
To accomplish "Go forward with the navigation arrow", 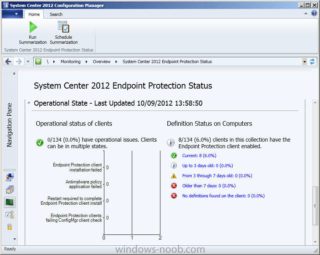I will (x=19, y=62).
